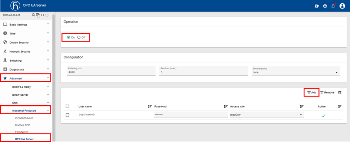Screen dimensions: 350x142
Task: Open the IEC61850-MMS page
Action: click(x=24, y=118)
